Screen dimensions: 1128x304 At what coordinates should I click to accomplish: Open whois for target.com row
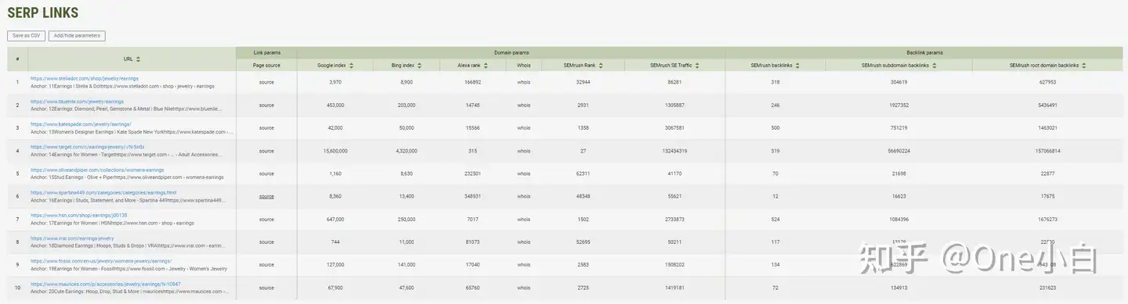coord(523,151)
